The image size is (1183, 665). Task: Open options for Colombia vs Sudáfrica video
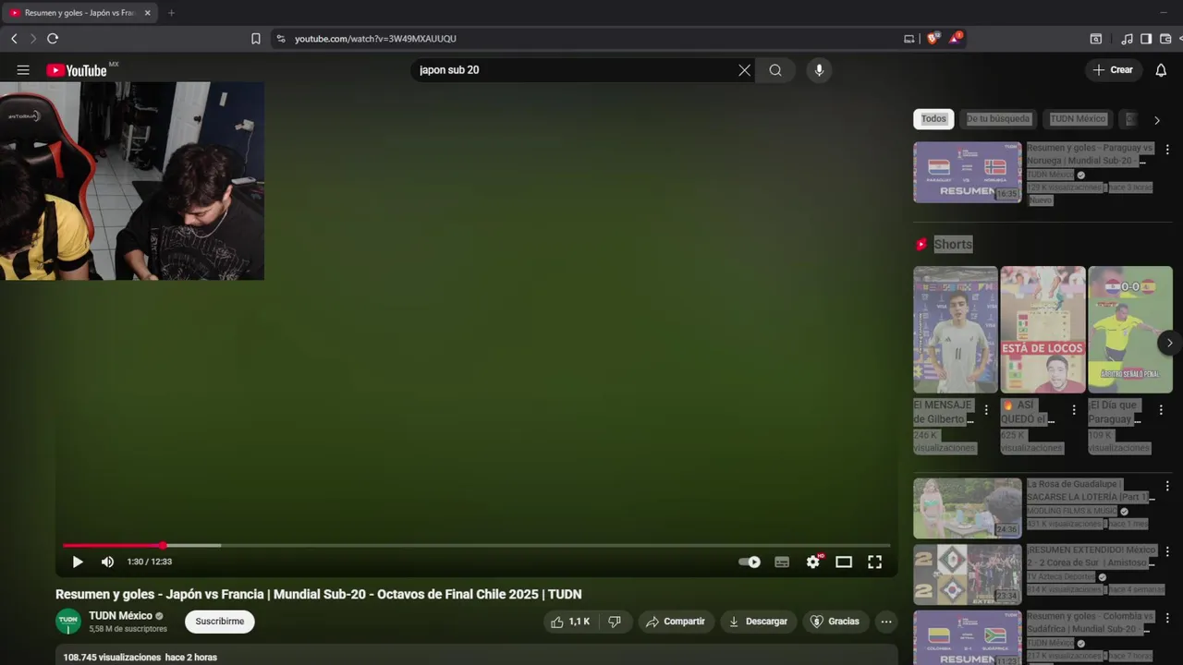tap(1167, 619)
